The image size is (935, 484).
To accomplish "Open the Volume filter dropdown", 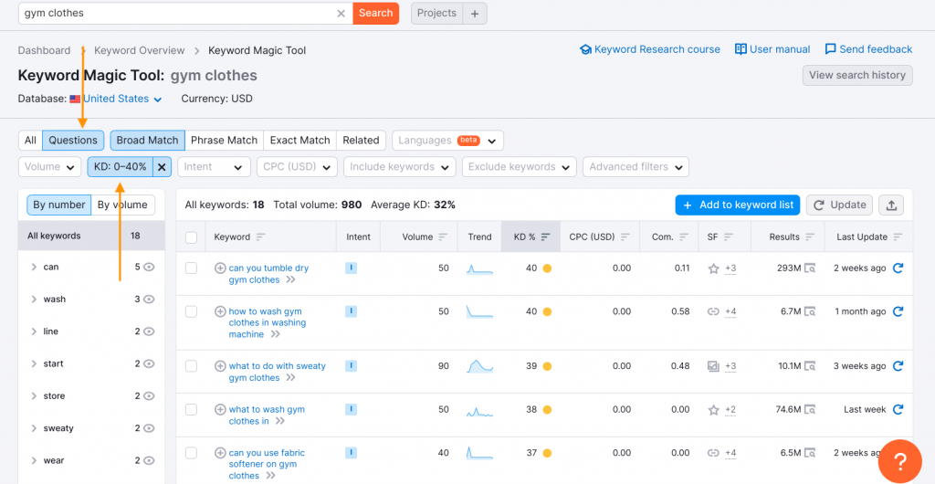I will click(x=50, y=167).
